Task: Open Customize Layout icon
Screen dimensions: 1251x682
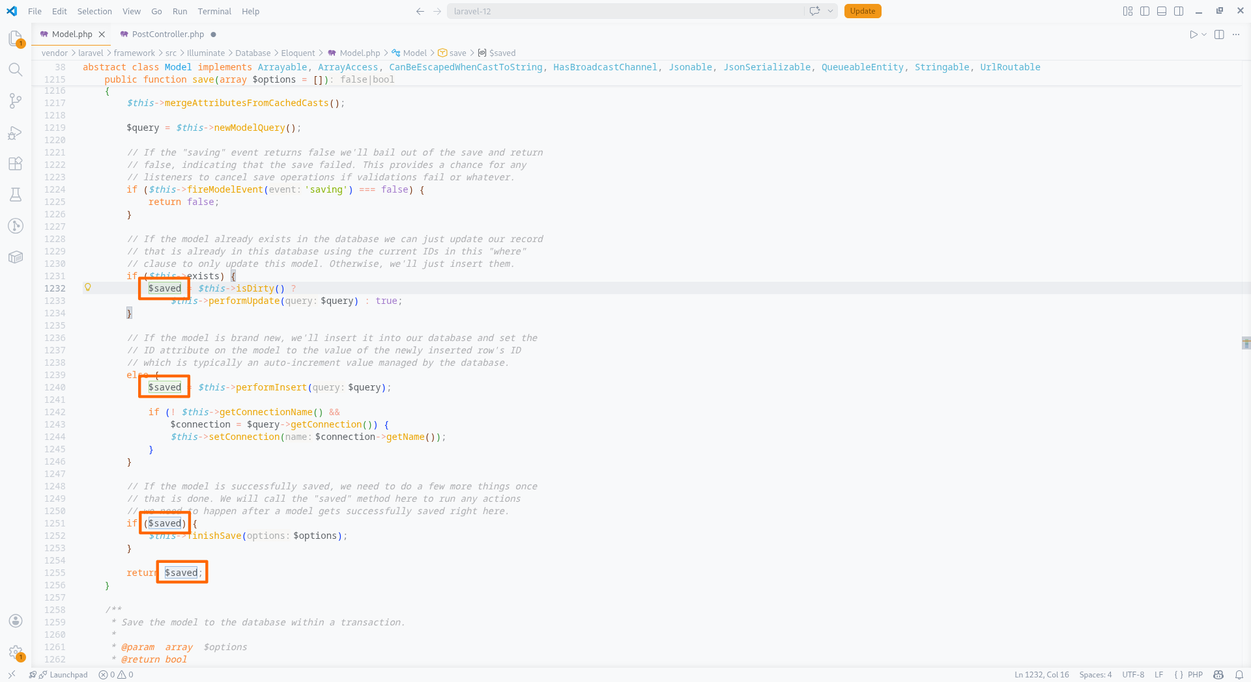Action: (1128, 11)
